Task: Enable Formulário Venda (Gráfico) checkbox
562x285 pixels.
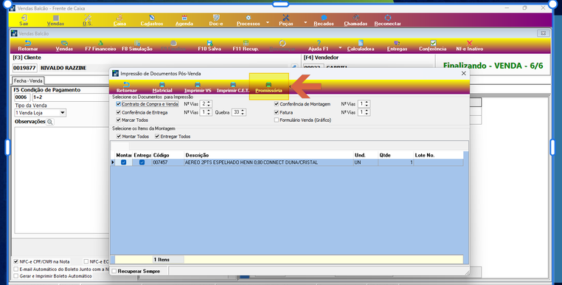Action: click(277, 120)
